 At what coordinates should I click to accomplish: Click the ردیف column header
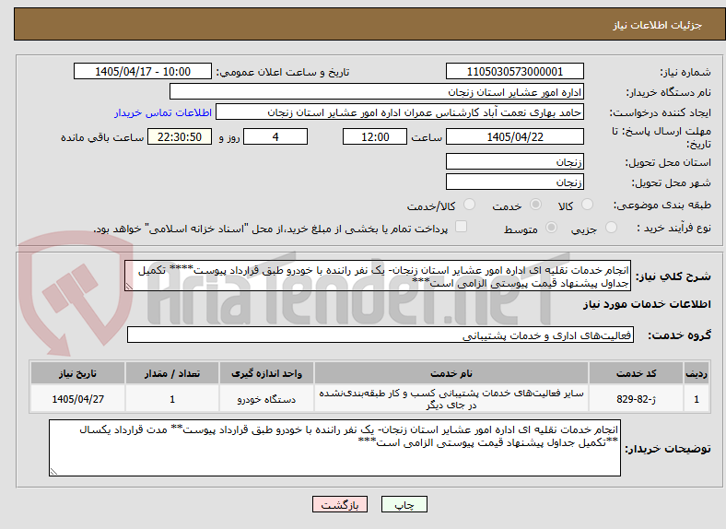pos(697,373)
